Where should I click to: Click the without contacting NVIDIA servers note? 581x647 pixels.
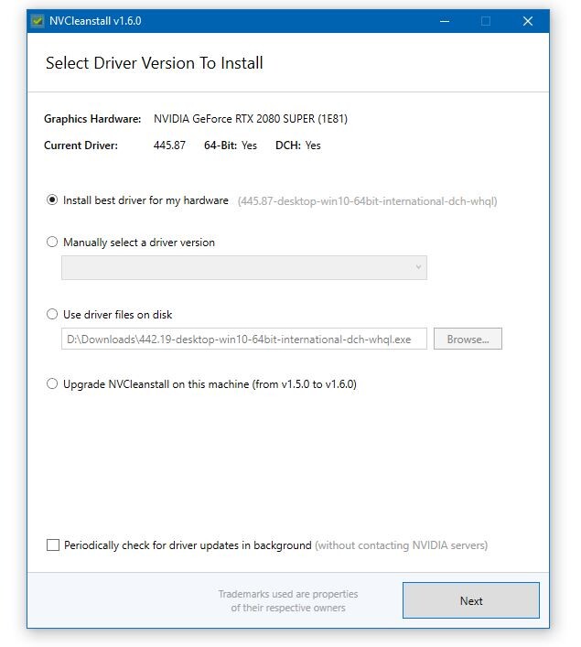coord(401,545)
